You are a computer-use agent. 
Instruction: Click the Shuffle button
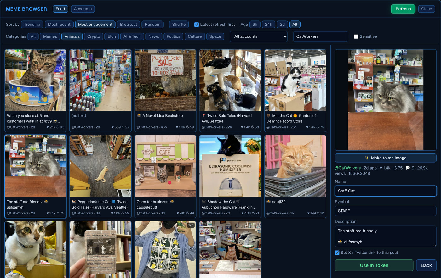point(179,24)
